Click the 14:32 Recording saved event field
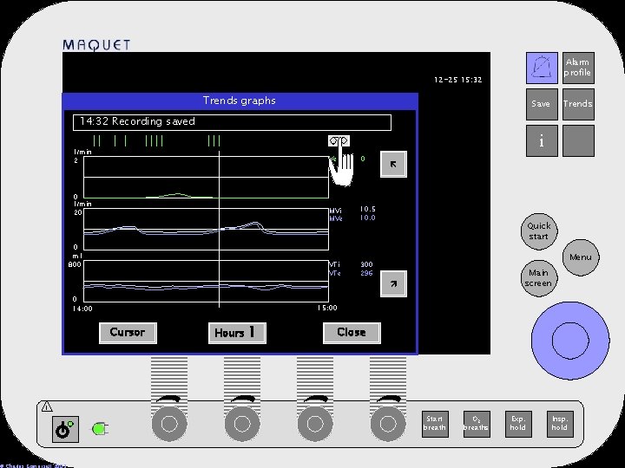This screenshot has width=625, height=468. tap(232, 122)
